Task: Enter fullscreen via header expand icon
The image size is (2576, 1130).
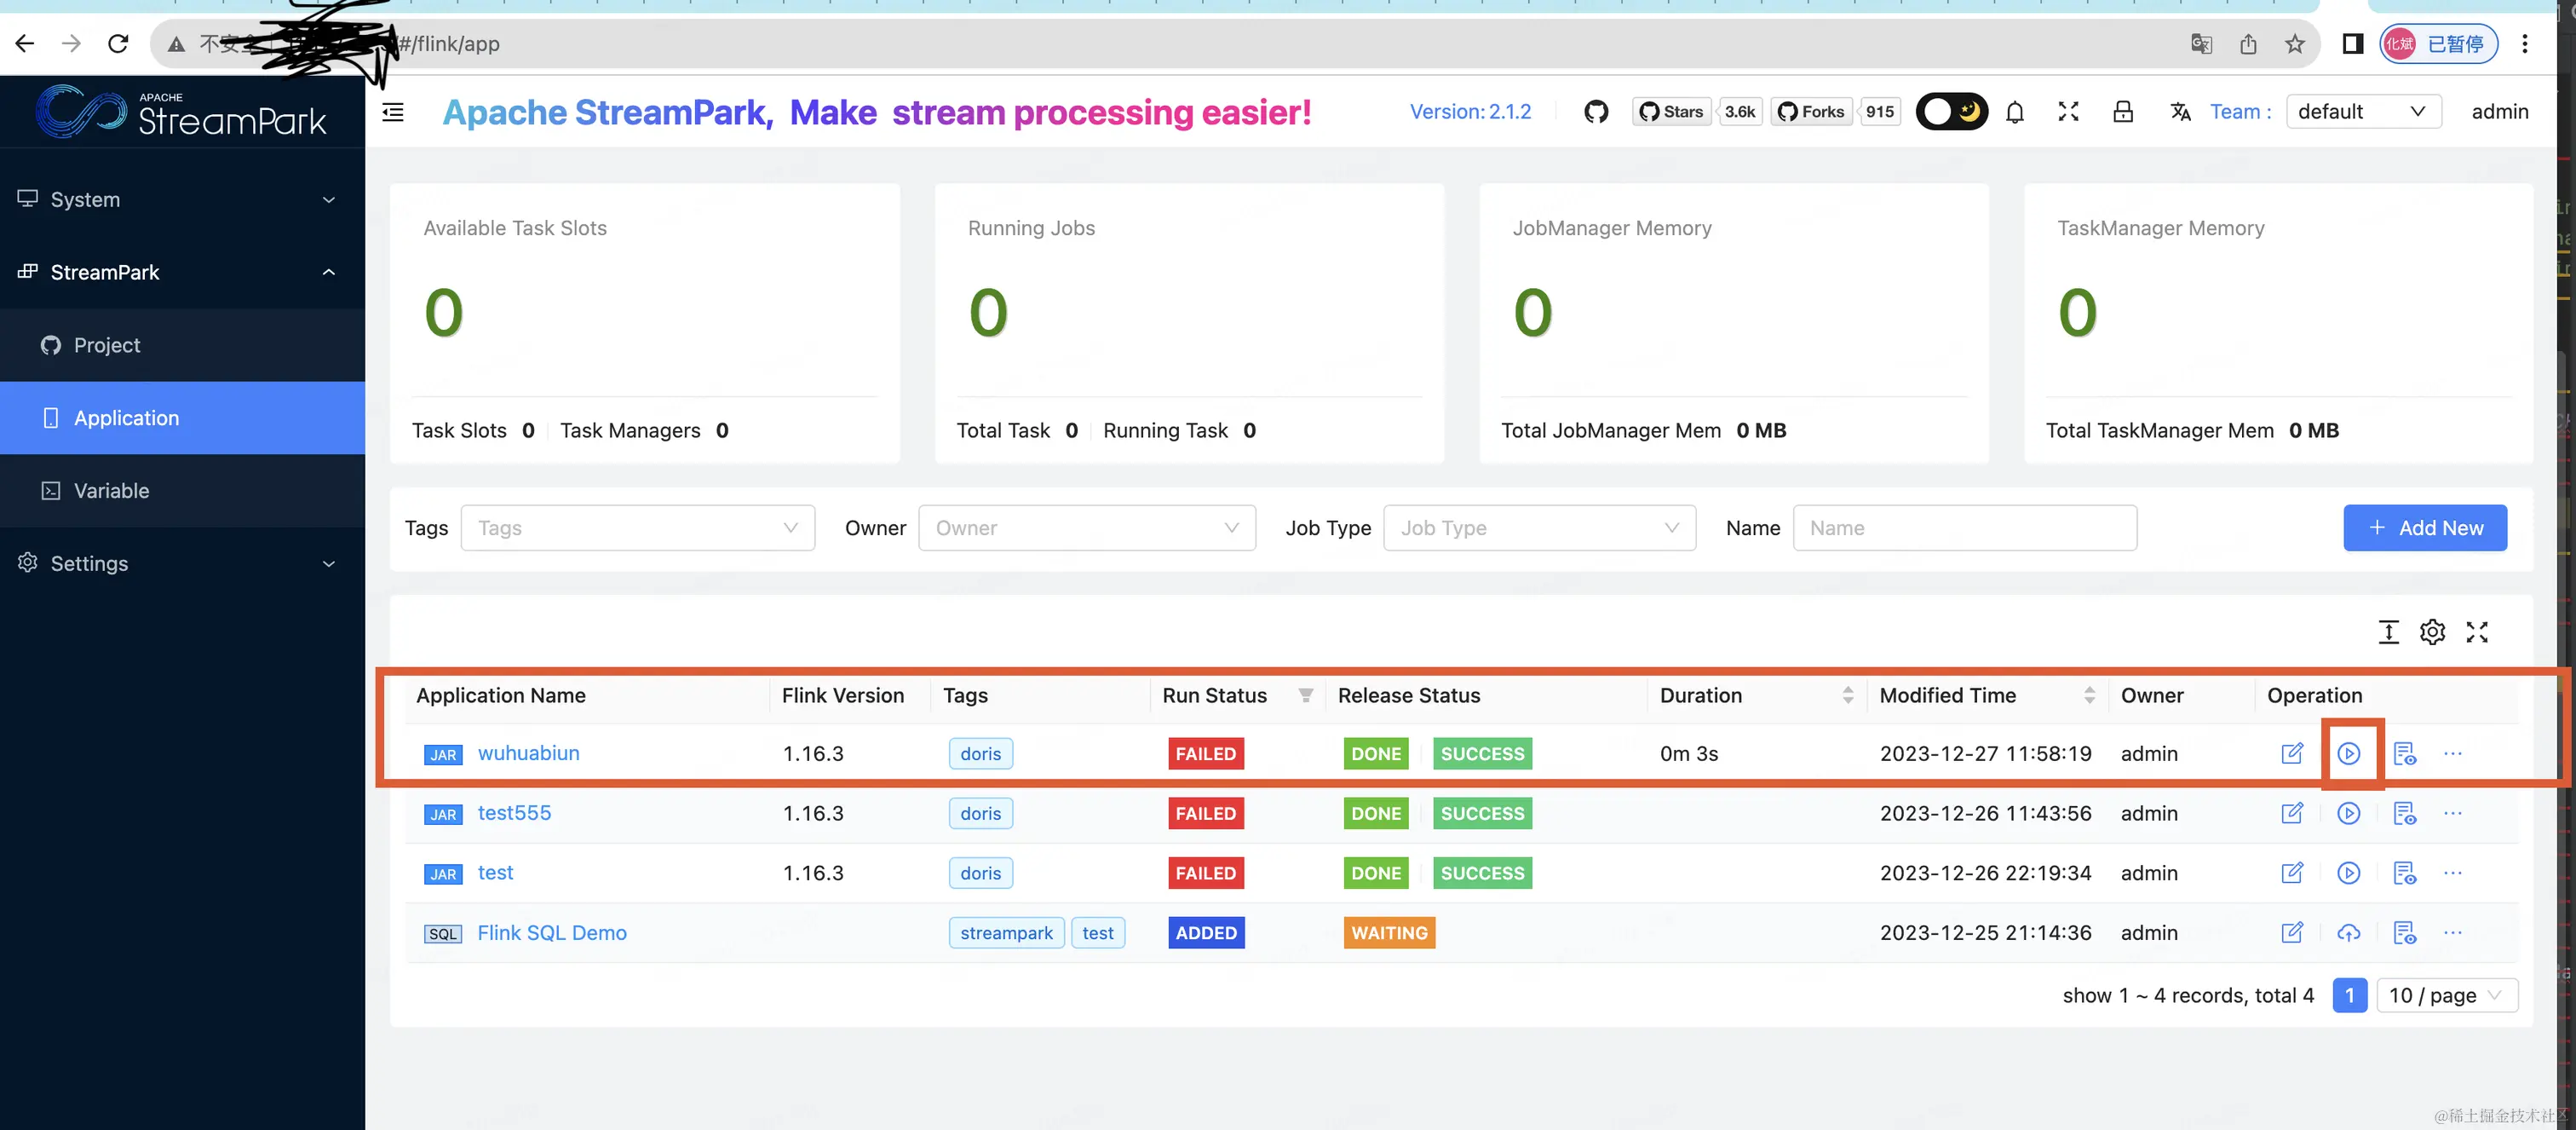Action: coord(2068,112)
